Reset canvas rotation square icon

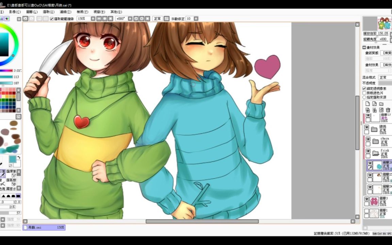click(147, 19)
